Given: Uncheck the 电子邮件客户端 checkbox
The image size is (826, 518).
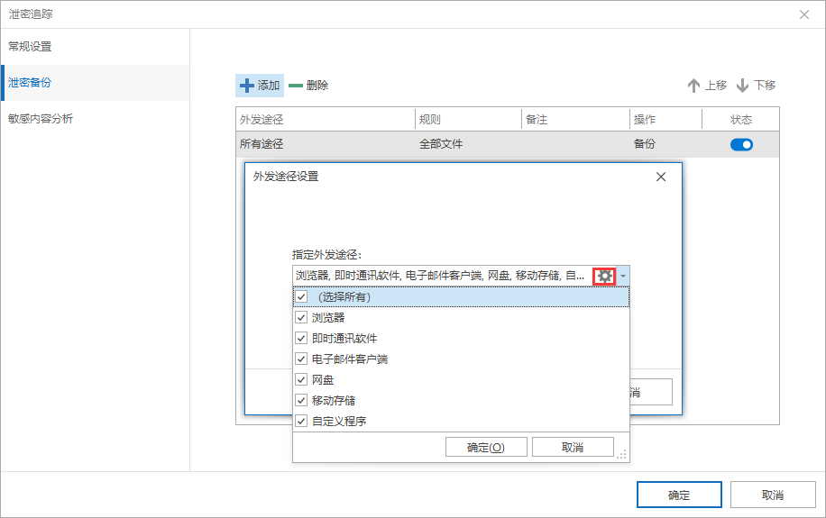Looking at the screenshot, I should pyautogui.click(x=301, y=359).
